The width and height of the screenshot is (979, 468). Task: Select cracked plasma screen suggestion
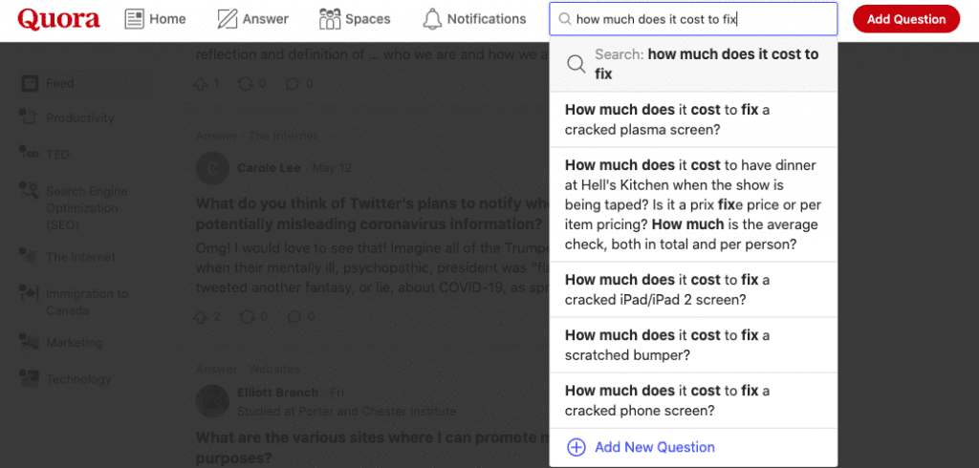(x=693, y=119)
